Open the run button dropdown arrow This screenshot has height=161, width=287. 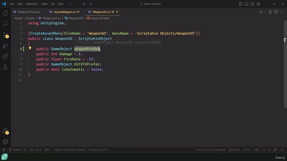point(265,12)
